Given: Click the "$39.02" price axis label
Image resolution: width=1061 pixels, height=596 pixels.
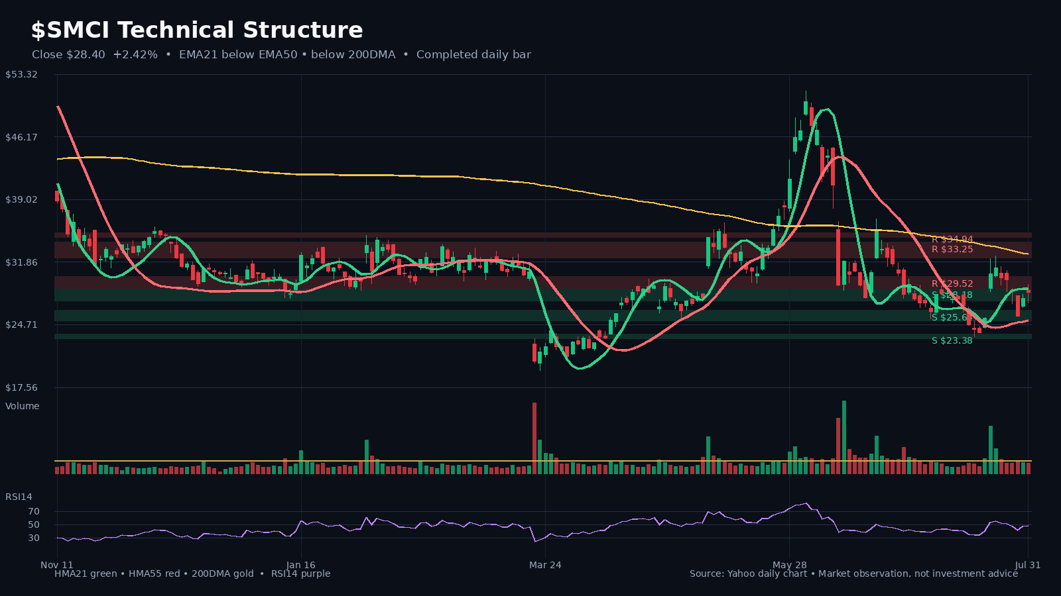Looking at the screenshot, I should [x=21, y=199].
